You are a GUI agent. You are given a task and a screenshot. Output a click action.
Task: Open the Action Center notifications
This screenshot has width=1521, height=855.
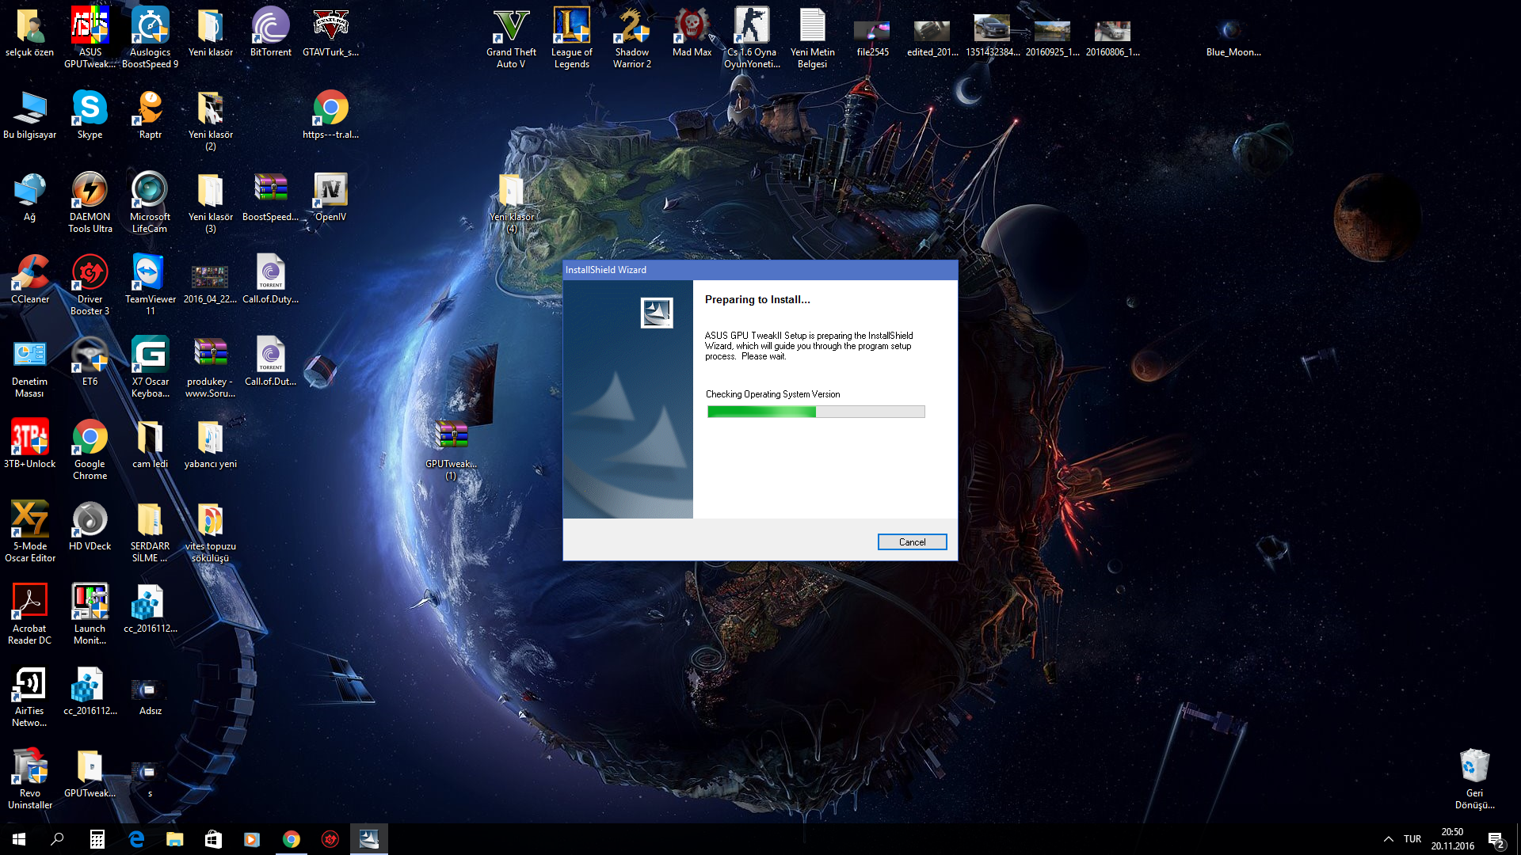pyautogui.click(x=1496, y=839)
